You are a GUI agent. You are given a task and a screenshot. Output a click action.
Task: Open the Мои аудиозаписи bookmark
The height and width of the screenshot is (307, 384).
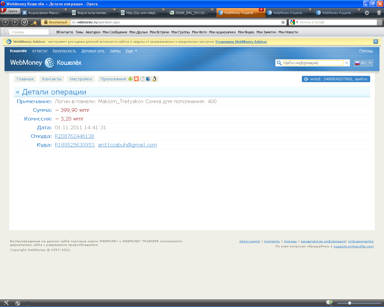click(222, 32)
